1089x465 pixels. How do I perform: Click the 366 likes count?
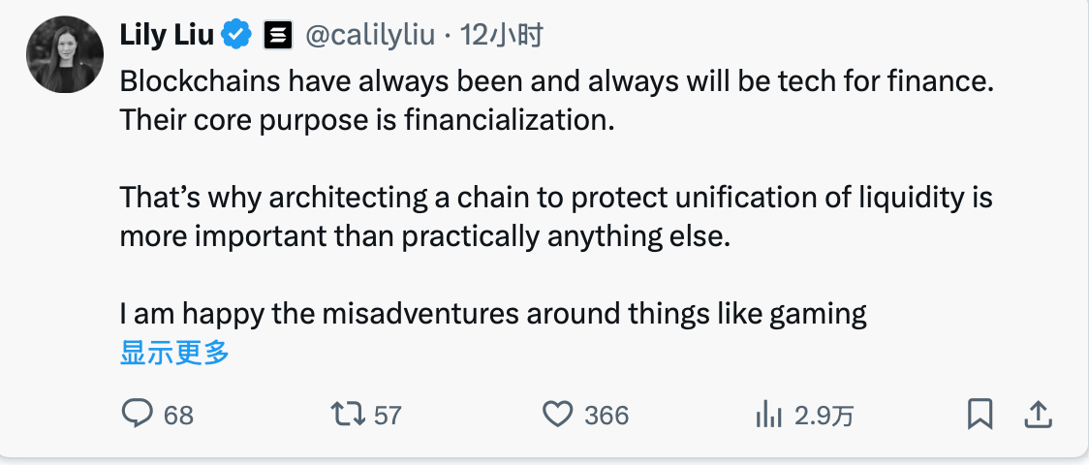click(x=607, y=416)
